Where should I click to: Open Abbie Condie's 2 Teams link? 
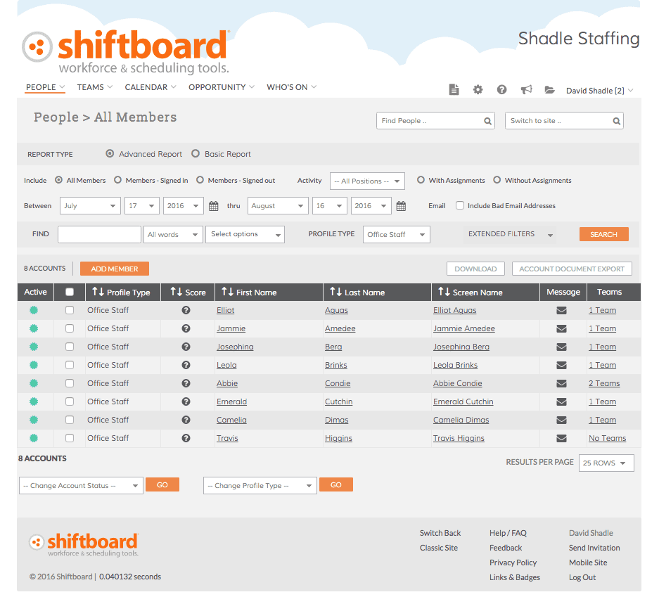[604, 384]
